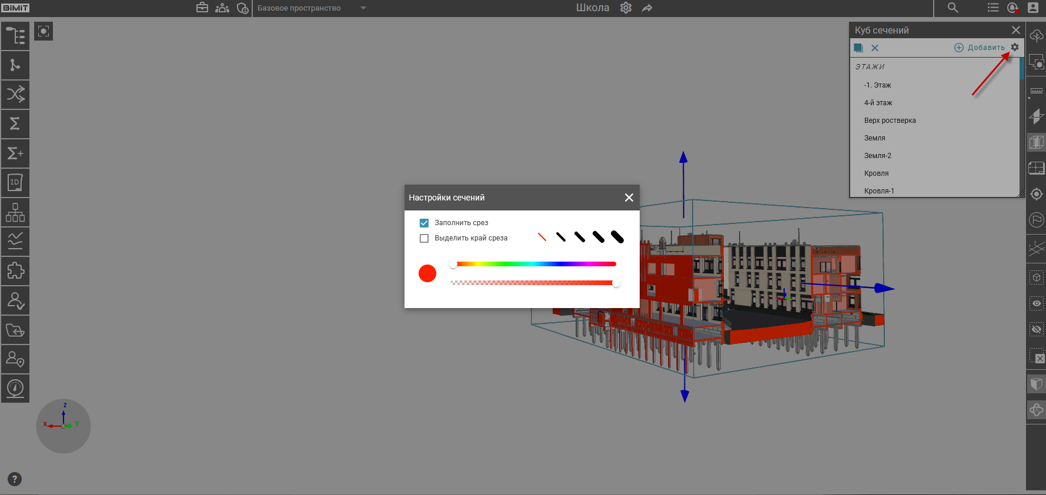Image resolution: width=1046 pixels, height=495 pixels.
Task: Toggle the section cube square icon
Action: pyautogui.click(x=858, y=48)
